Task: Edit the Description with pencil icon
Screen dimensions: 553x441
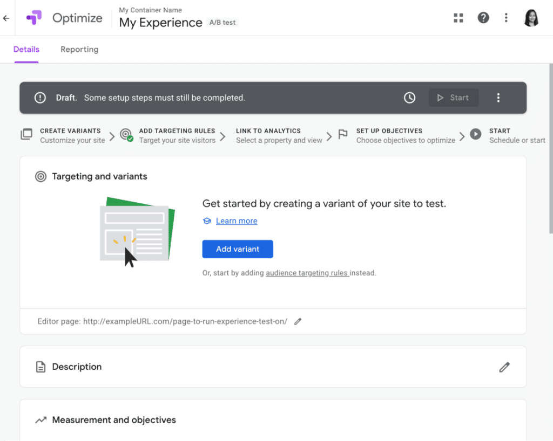Action: click(504, 367)
